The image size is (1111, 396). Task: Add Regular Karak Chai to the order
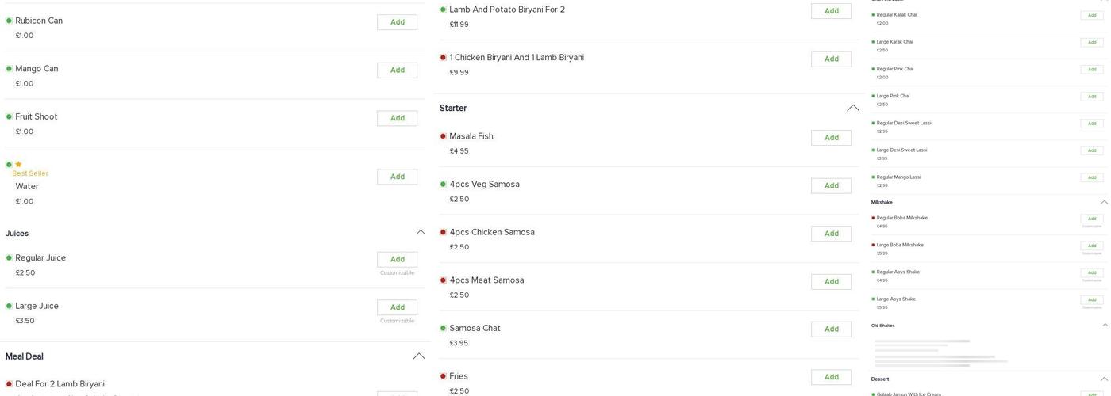pos(1092,15)
